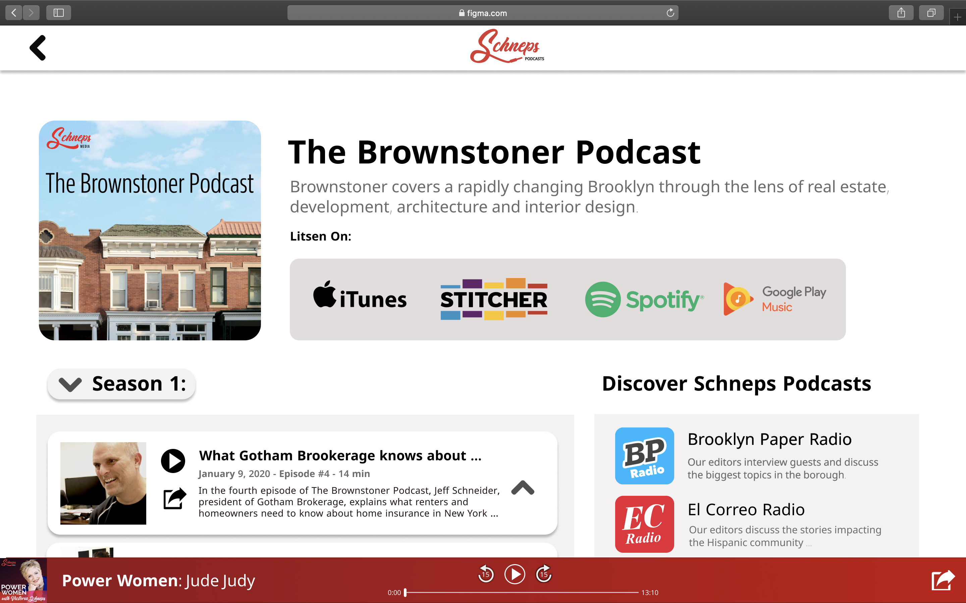The height and width of the screenshot is (603, 966).
Task: Open the El Correo Radio title
Action: [x=746, y=509]
